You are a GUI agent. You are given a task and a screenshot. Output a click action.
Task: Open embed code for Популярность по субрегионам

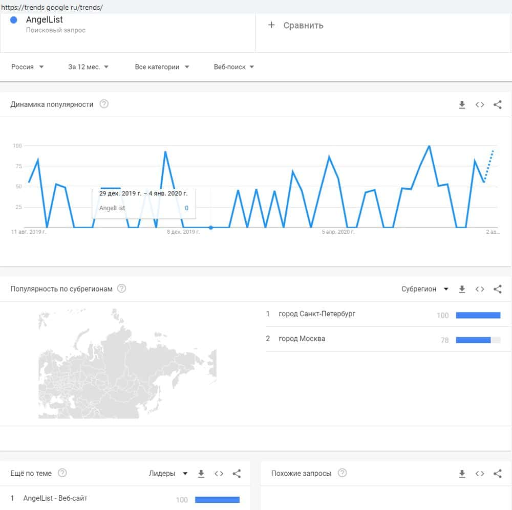tap(480, 289)
